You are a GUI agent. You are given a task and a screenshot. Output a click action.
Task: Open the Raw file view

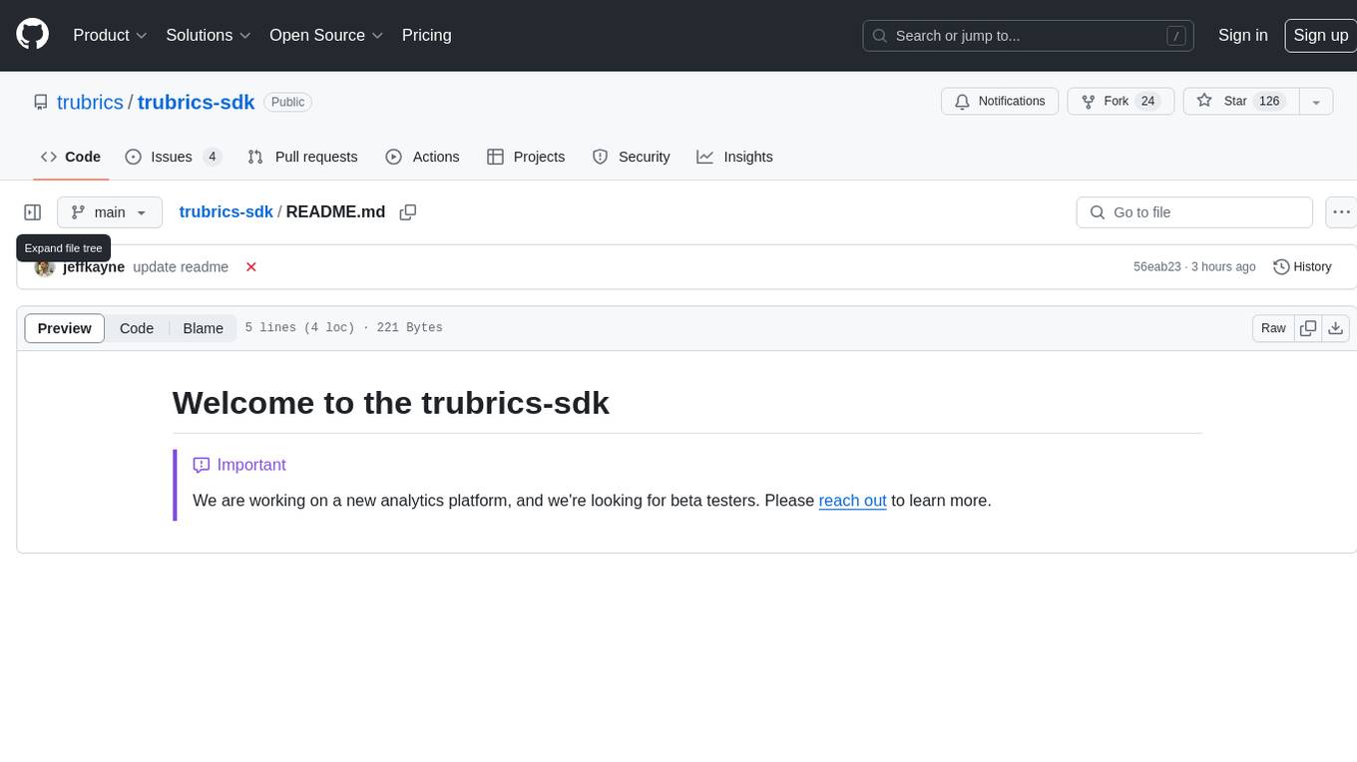click(x=1273, y=328)
